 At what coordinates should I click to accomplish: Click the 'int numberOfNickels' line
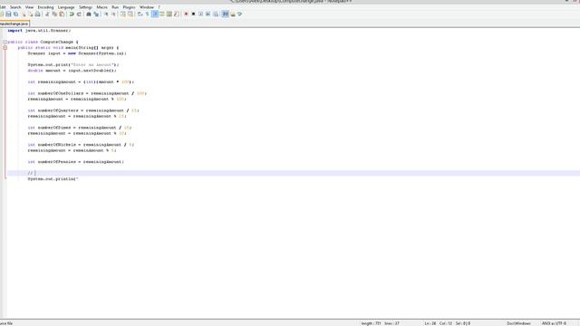coord(81,145)
